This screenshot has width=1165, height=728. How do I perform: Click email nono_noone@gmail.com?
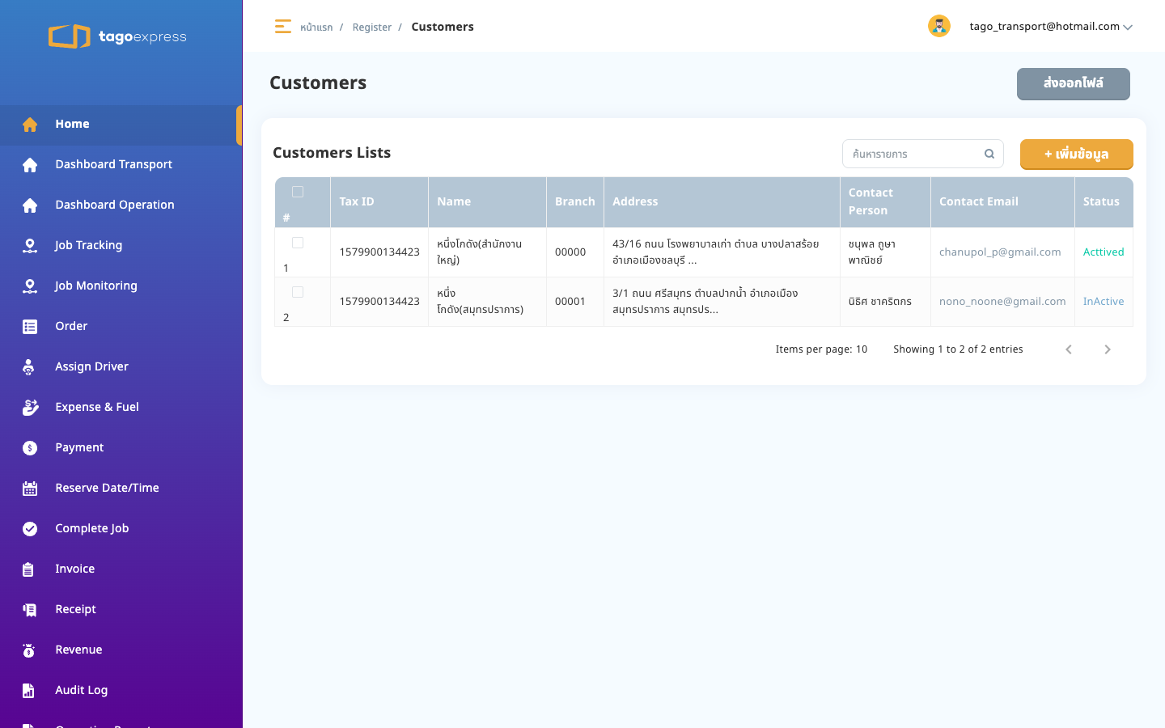[x=1002, y=302]
